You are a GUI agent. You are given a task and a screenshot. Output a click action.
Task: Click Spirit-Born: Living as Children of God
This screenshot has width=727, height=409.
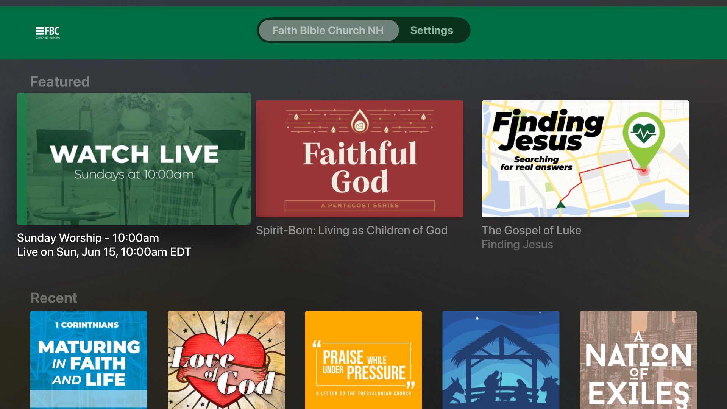[351, 230]
